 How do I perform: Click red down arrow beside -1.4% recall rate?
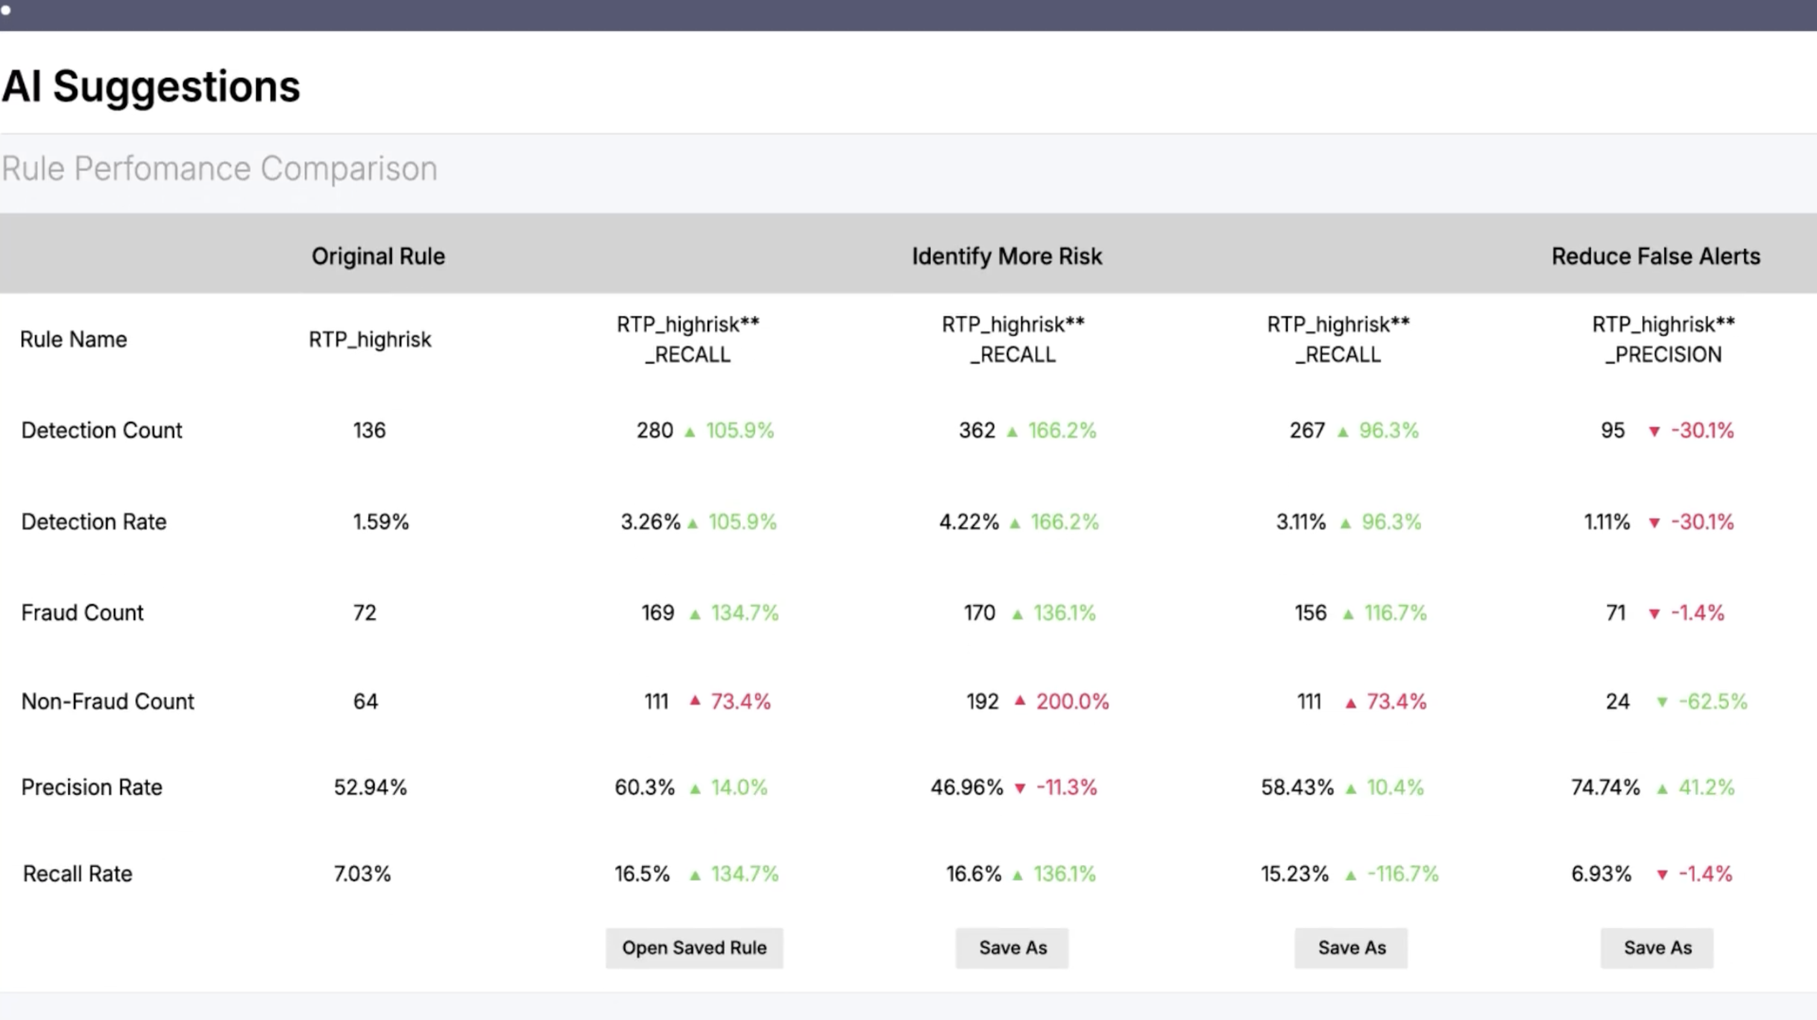(x=1663, y=875)
